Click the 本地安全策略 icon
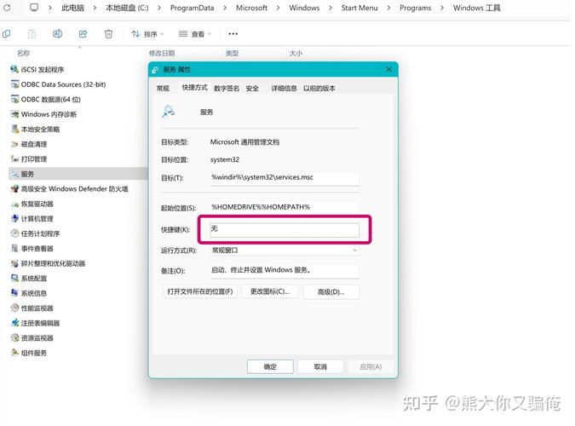The image size is (575, 426). point(14,130)
